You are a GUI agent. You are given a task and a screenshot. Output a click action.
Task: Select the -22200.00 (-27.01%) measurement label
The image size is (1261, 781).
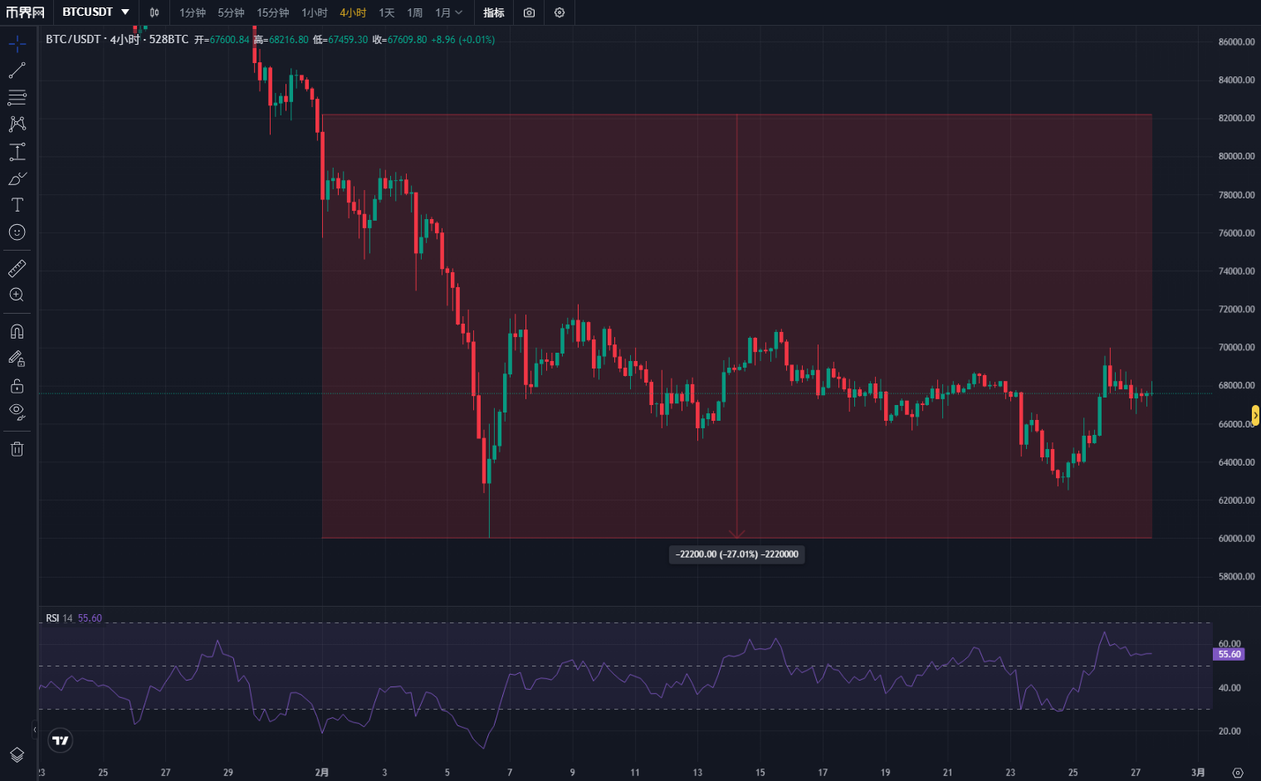[737, 554]
